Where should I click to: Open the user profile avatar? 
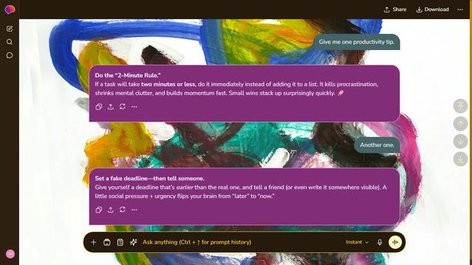[10, 254]
